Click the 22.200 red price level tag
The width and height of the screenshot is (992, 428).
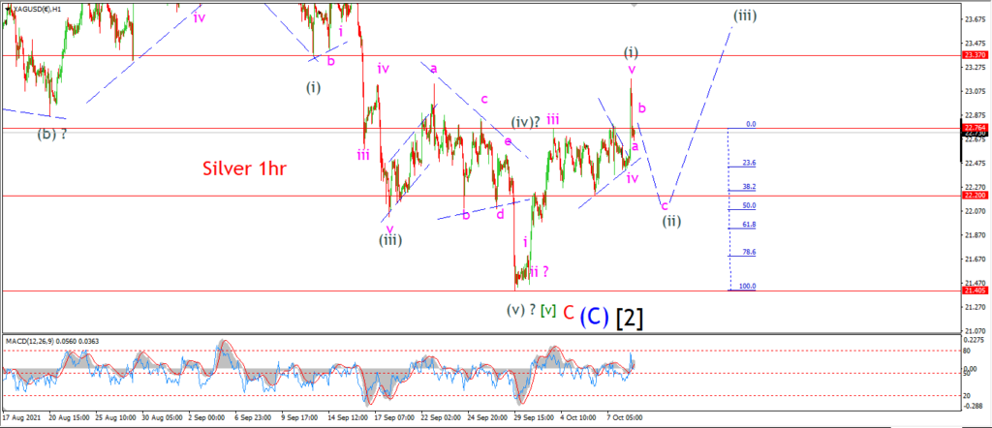(x=973, y=196)
